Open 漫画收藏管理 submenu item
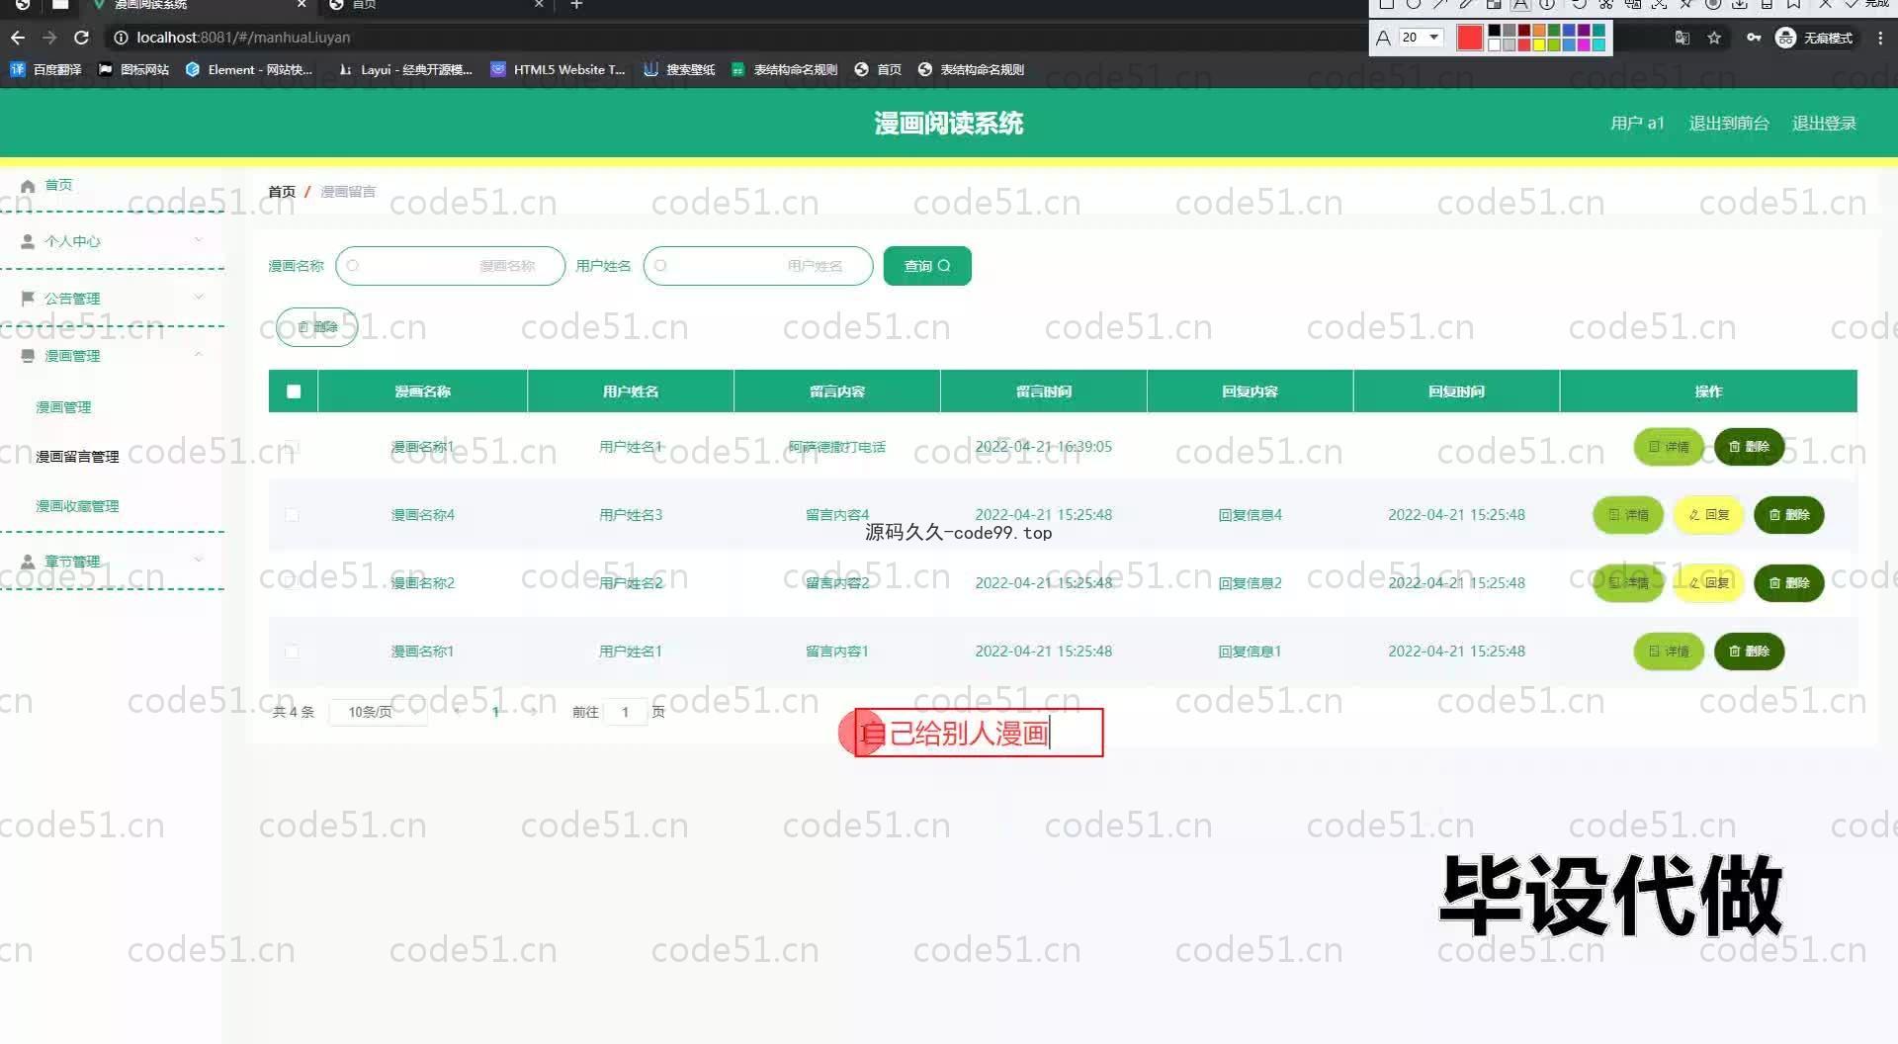 (x=77, y=506)
